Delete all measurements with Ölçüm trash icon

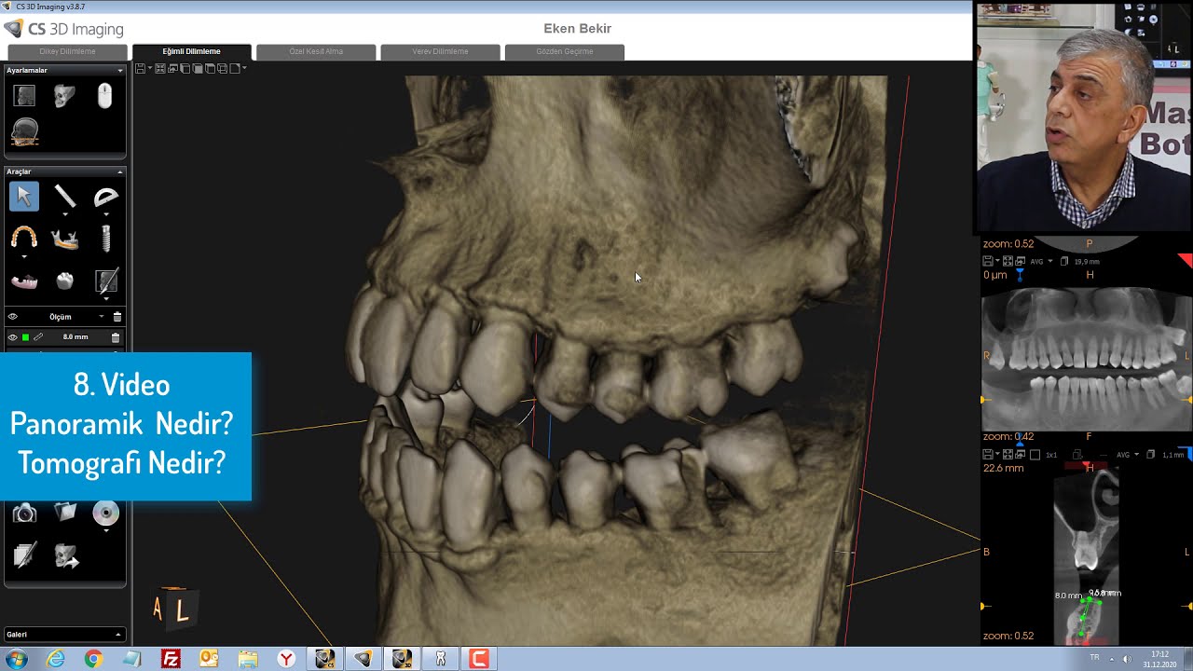tap(117, 317)
